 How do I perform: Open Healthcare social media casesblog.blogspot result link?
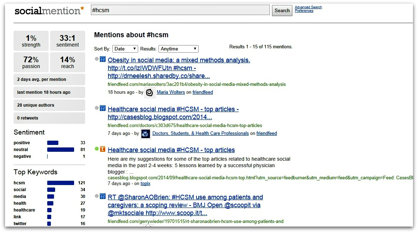pyautogui.click(x=173, y=113)
